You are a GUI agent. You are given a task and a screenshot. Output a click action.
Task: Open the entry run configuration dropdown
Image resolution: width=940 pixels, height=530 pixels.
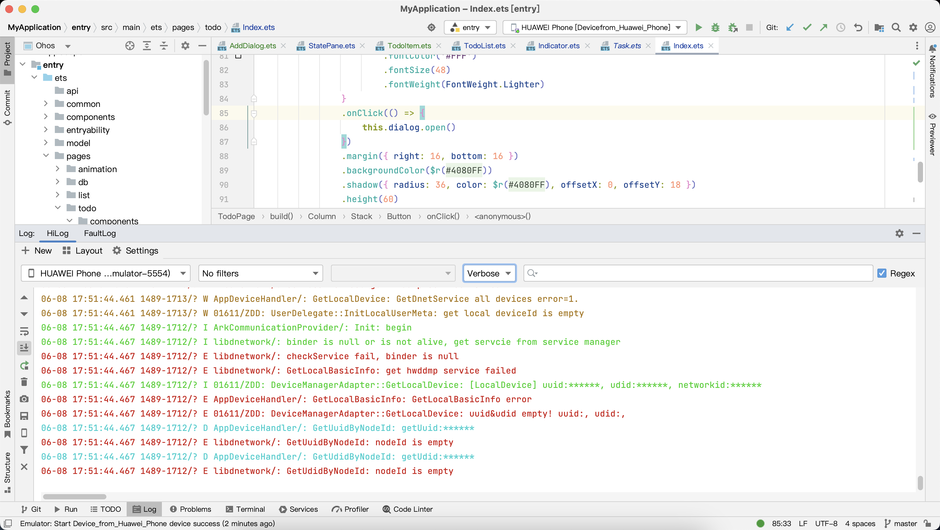tap(470, 27)
